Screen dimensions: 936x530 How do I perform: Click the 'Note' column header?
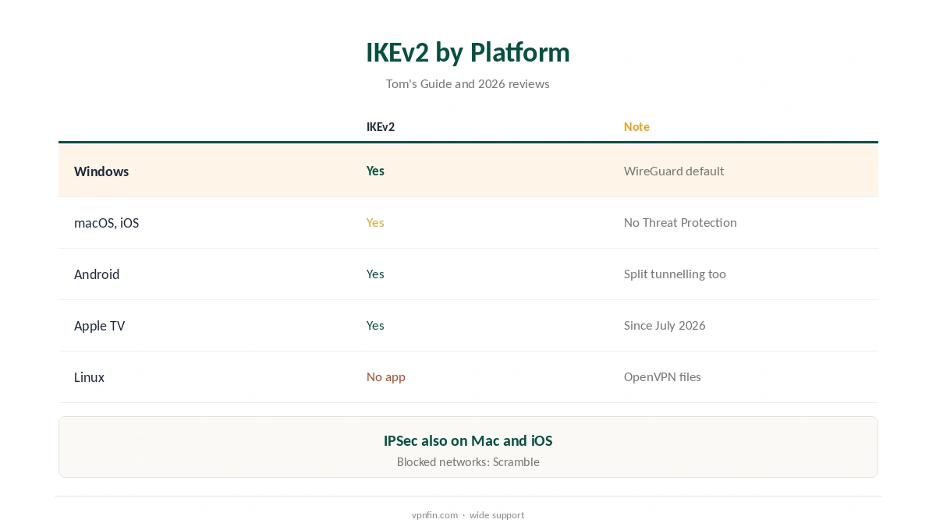tap(636, 126)
